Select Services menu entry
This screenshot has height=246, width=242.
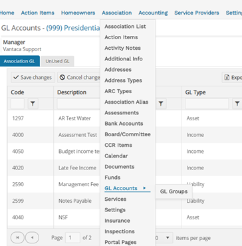coord(116,199)
